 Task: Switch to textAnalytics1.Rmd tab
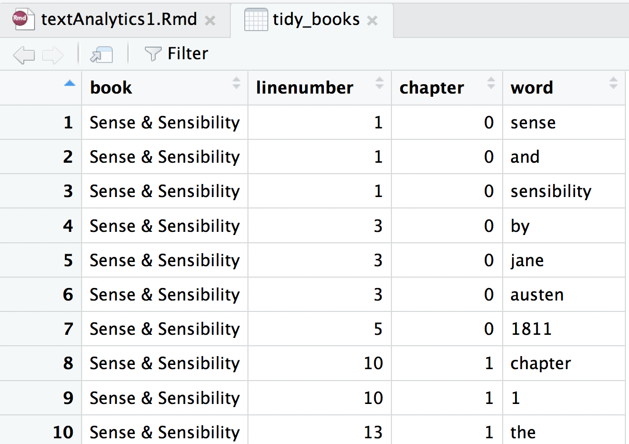click(x=119, y=20)
